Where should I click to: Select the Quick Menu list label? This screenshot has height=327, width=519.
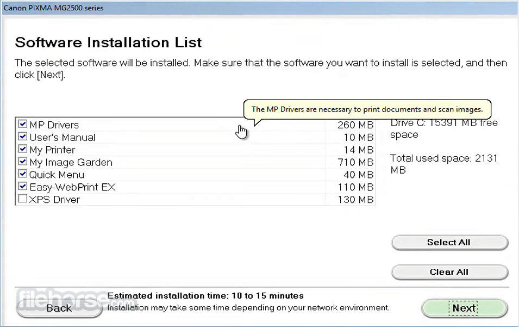pos(57,175)
